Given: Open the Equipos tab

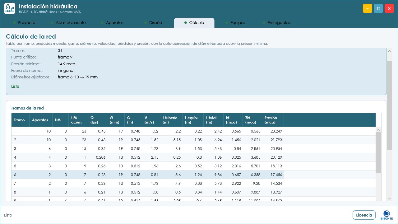Looking at the screenshot, I should click(x=235, y=23).
